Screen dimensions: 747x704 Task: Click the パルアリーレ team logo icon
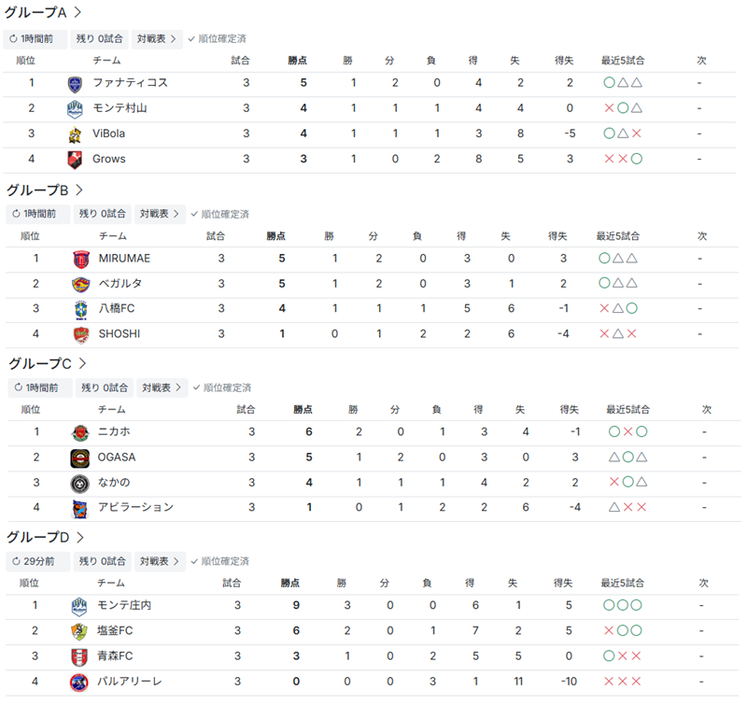[x=79, y=682]
